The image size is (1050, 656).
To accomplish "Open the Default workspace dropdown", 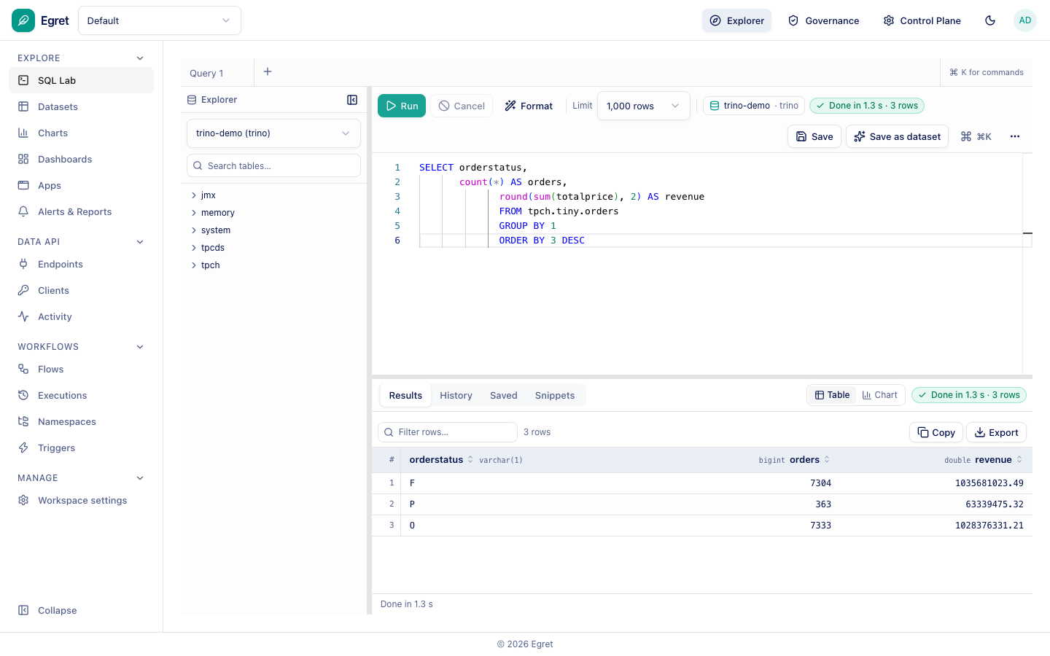I will point(160,20).
